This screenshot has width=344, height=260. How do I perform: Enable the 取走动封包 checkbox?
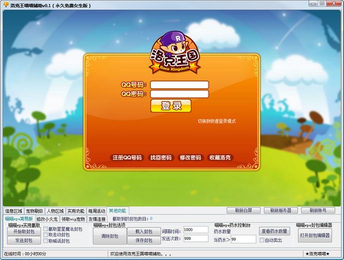click(46, 235)
